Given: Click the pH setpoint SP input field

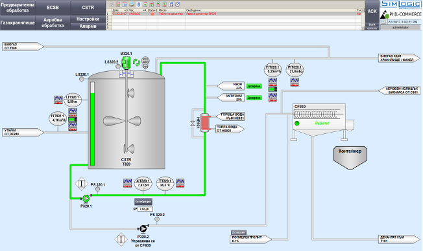Looking at the screenshot, I should pos(145,209).
